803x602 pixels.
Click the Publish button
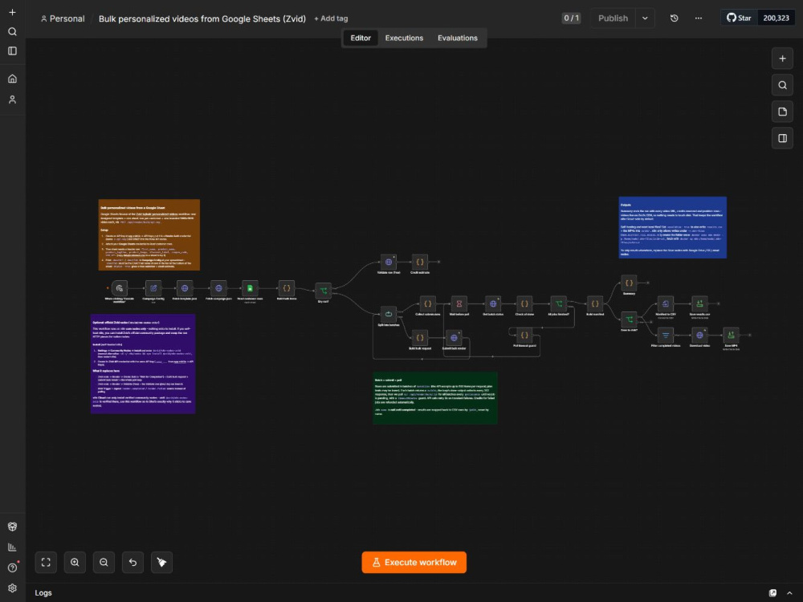(x=613, y=18)
